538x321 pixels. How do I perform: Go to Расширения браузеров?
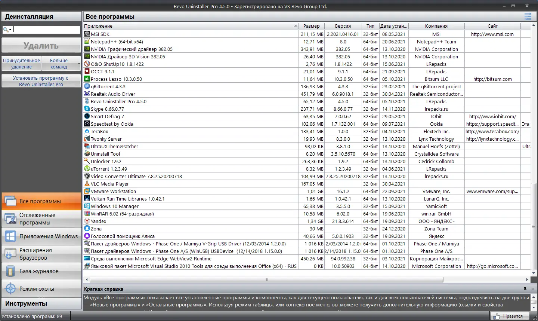point(41,254)
